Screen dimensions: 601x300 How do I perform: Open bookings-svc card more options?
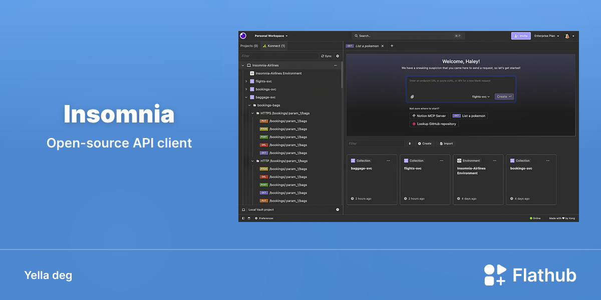coord(547,161)
